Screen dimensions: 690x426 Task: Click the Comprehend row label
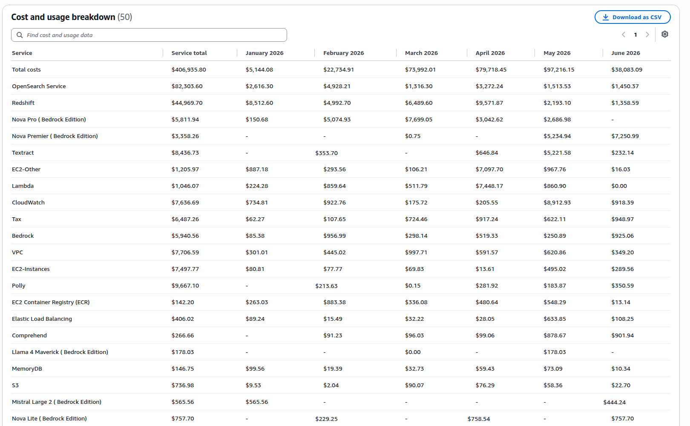(x=29, y=335)
